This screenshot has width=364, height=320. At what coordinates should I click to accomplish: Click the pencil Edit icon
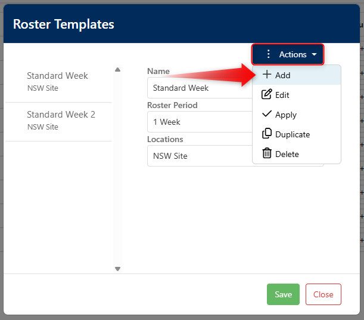(x=267, y=95)
